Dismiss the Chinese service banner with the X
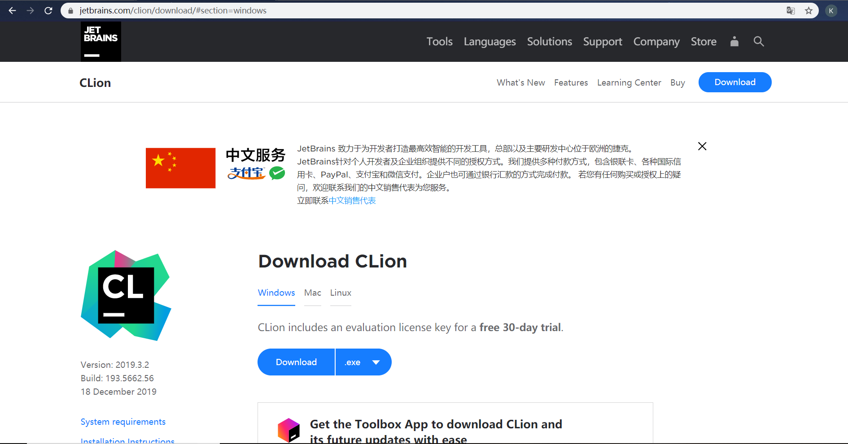Screen dimensions: 848x444 702,146
